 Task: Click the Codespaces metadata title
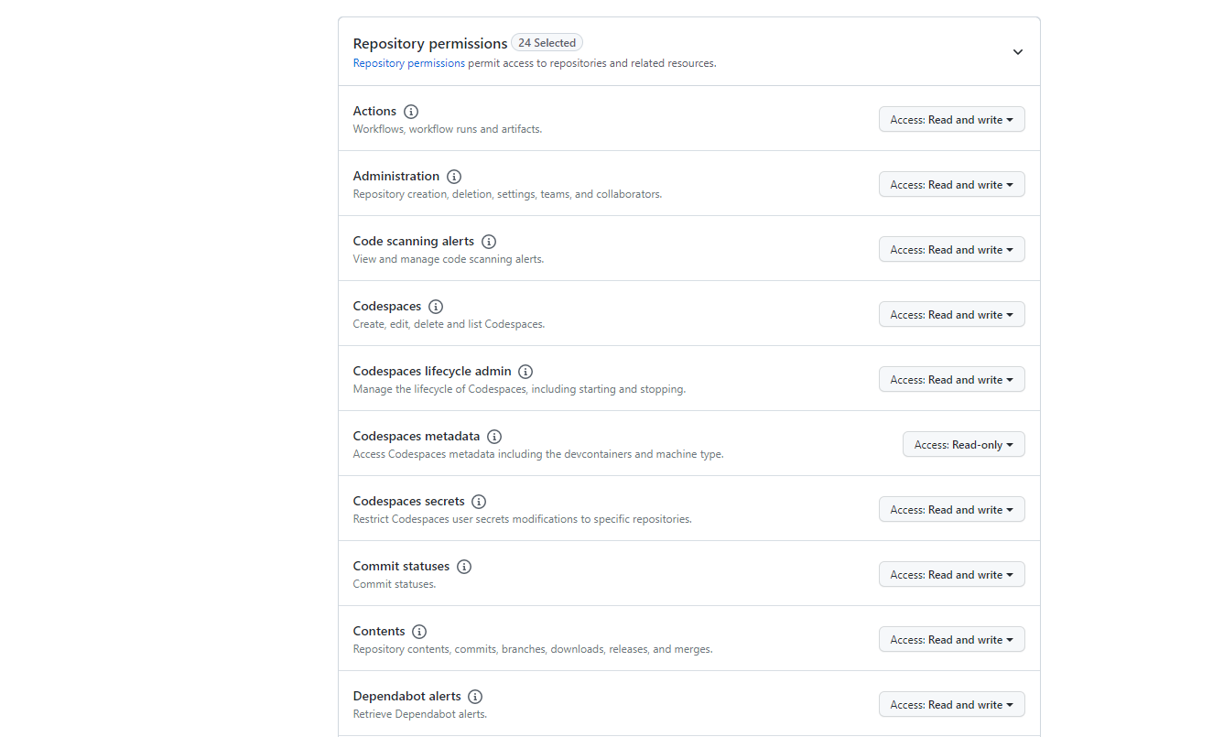point(417,436)
